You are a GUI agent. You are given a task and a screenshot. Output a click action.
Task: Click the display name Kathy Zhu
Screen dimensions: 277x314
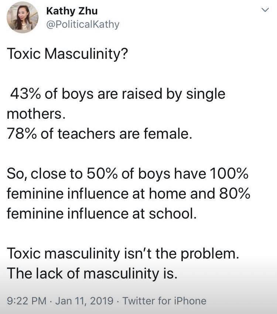click(x=72, y=11)
